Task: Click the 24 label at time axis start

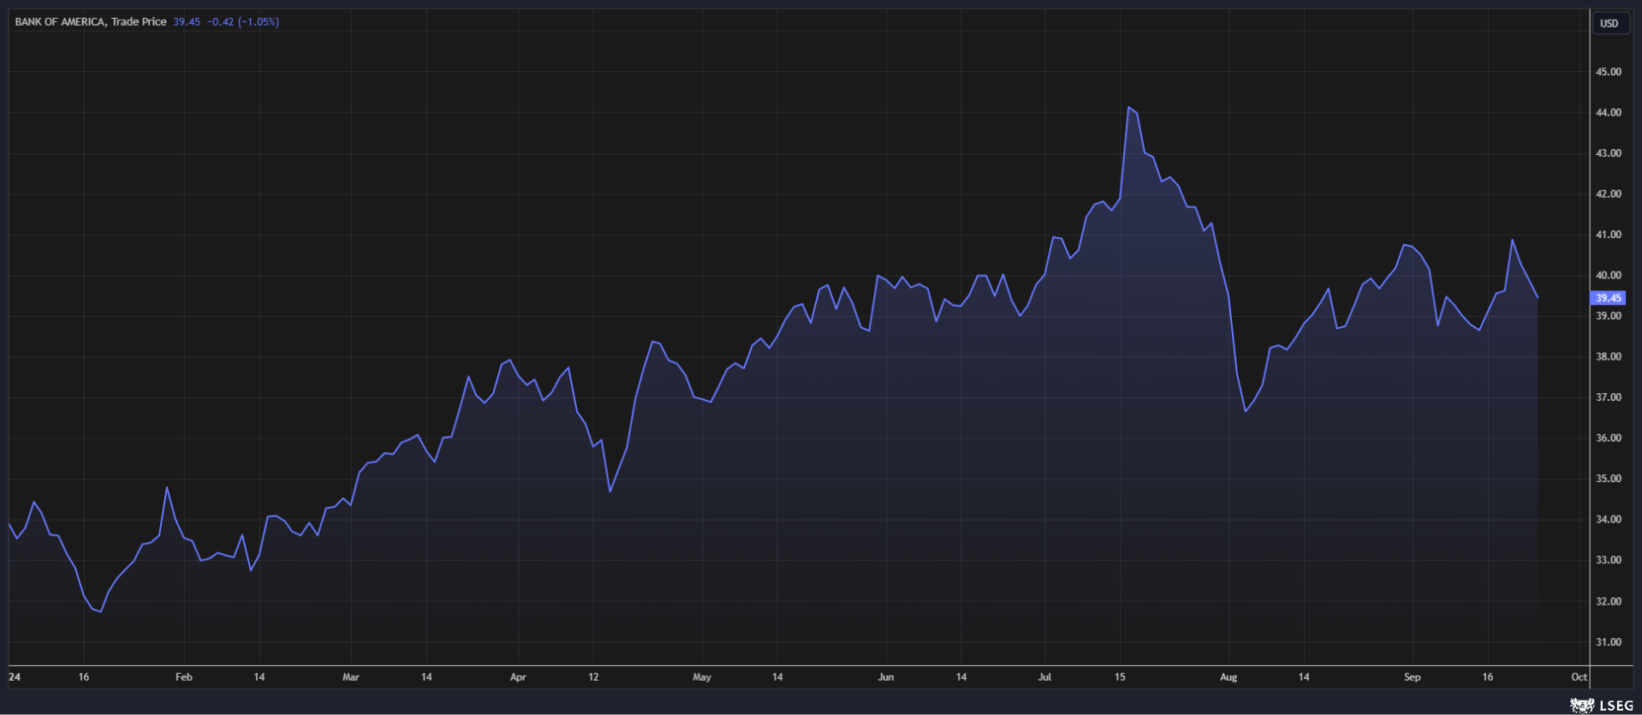Action: [15, 676]
